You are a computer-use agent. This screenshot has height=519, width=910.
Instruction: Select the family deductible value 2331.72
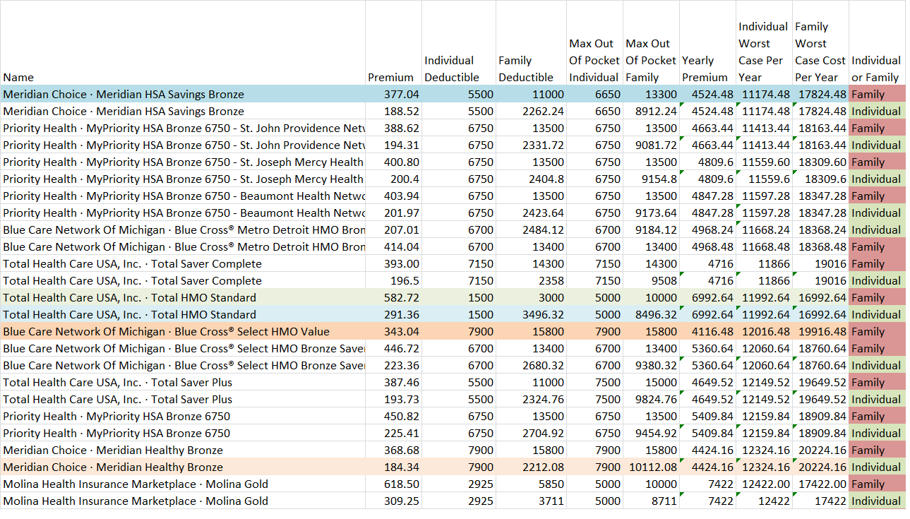pos(531,145)
